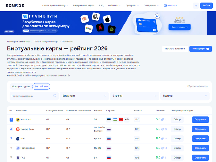Click Russia flag in Газпромбанк row
Image resolution: width=216 pixels, height=162 pixels.
click(x=109, y=148)
